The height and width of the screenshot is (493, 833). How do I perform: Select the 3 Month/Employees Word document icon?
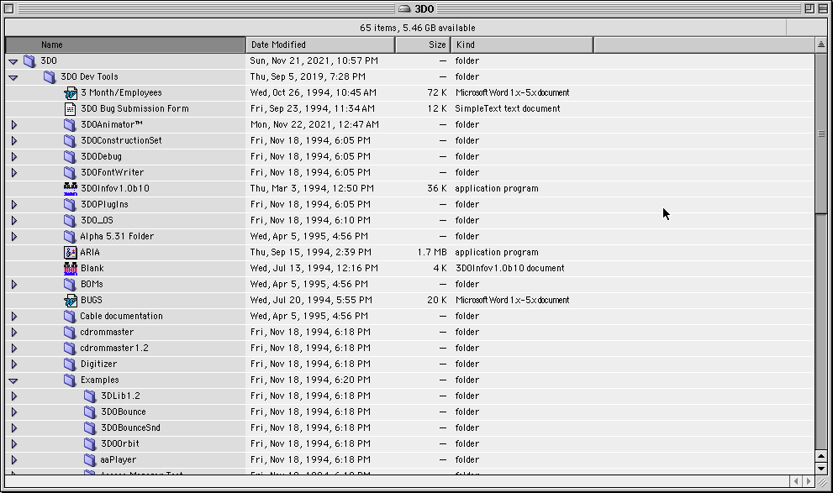point(70,93)
